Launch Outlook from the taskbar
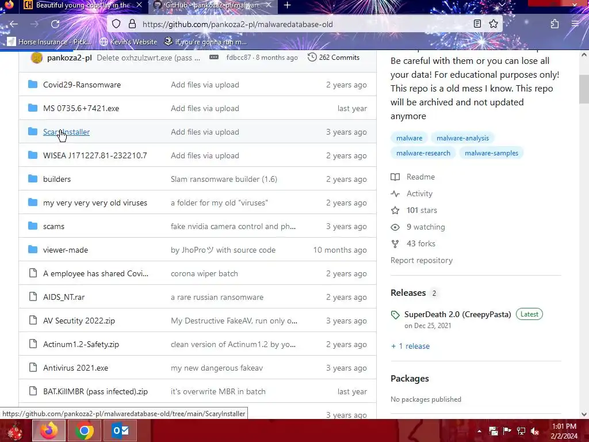The width and height of the screenshot is (589, 442). [x=120, y=430]
